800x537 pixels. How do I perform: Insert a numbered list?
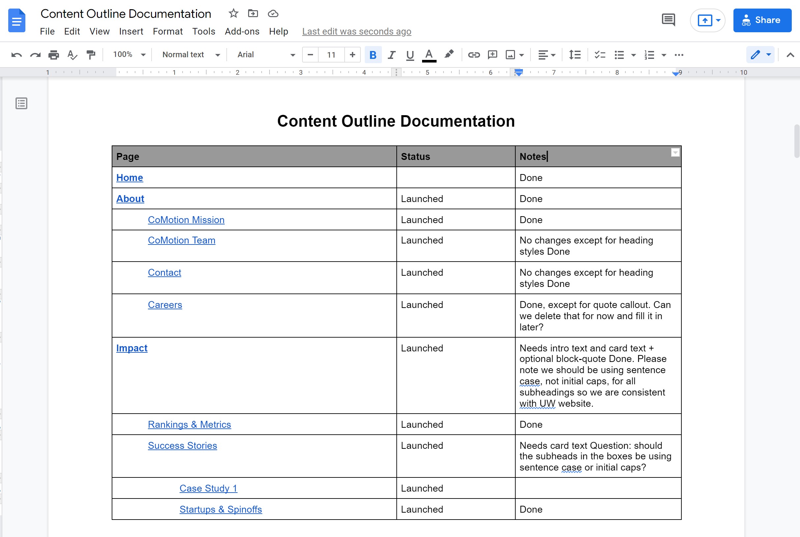click(x=649, y=55)
